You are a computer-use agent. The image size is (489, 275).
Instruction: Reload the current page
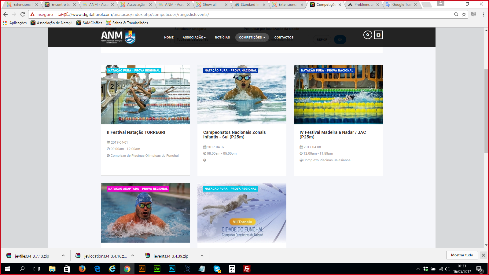point(23,14)
